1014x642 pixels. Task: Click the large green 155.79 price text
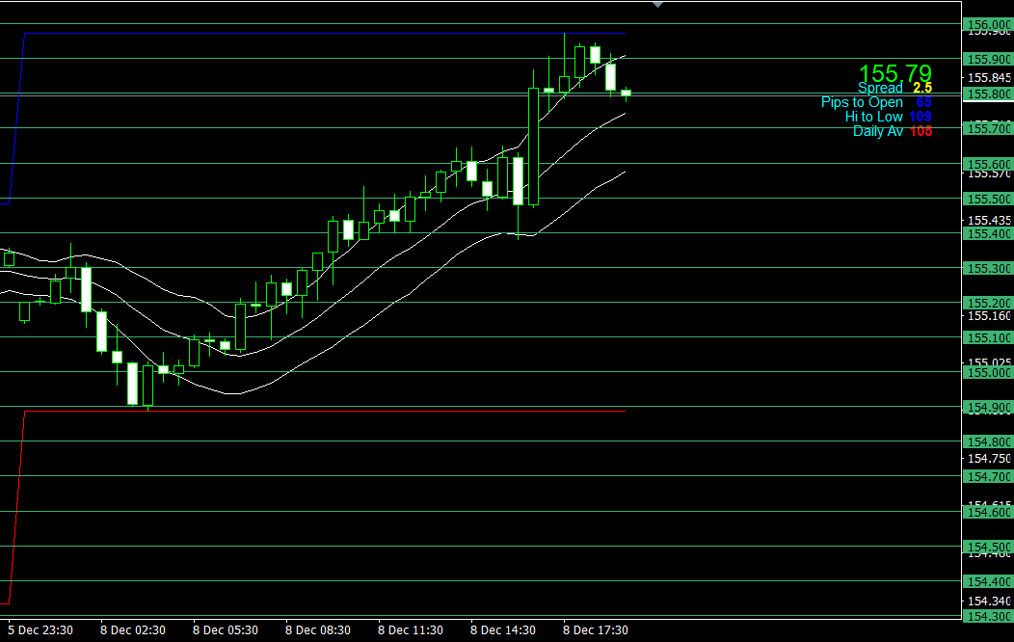[894, 73]
